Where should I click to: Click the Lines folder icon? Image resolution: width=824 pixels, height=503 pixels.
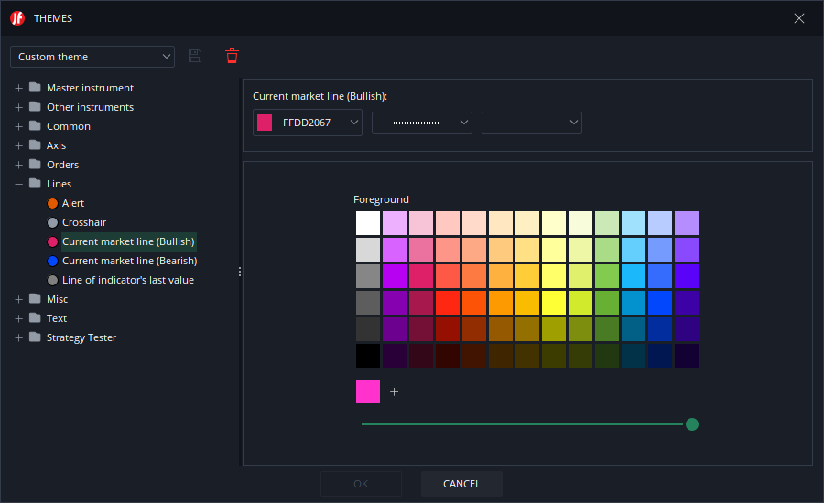click(x=35, y=183)
